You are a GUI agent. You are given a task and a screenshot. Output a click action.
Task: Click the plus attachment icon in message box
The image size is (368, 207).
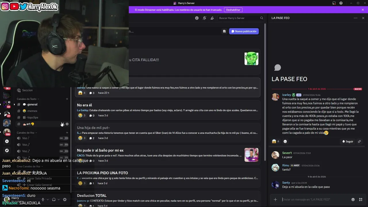click(275, 200)
